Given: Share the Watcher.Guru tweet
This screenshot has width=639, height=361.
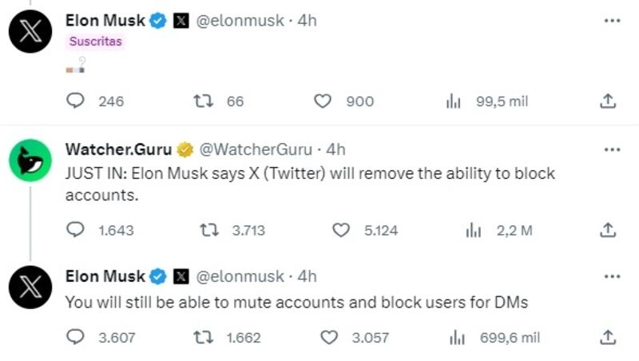Looking at the screenshot, I should click(x=608, y=230).
